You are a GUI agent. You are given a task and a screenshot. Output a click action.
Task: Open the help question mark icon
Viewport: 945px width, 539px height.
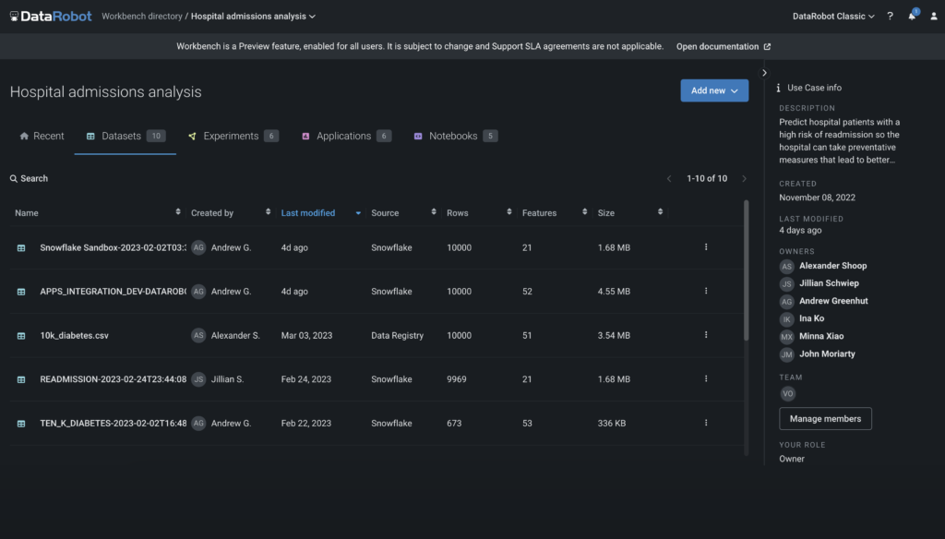coord(890,17)
